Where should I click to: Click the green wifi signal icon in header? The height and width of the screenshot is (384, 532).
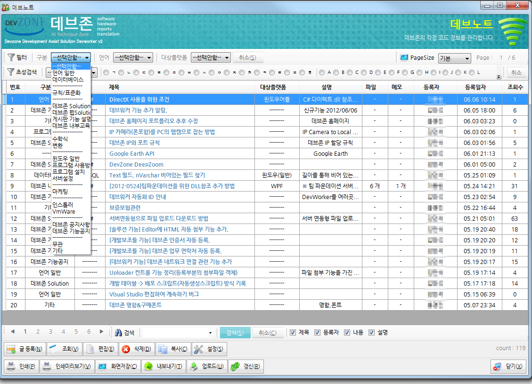point(512,32)
